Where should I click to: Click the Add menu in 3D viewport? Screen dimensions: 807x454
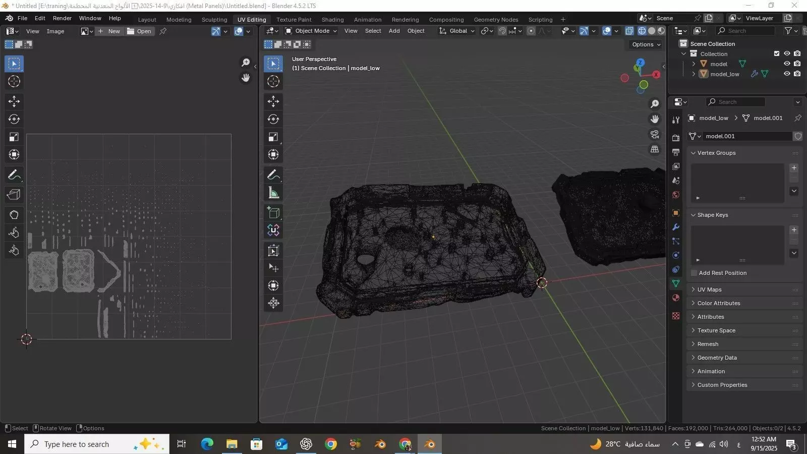point(394,31)
